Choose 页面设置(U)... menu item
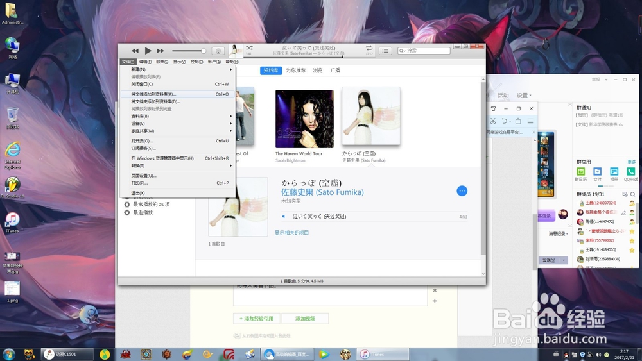642x361 pixels. coord(177,176)
